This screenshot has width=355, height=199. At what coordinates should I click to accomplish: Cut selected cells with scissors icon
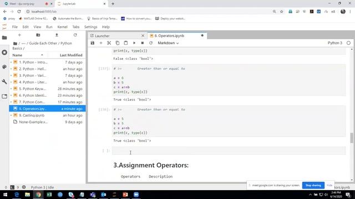[109, 43]
